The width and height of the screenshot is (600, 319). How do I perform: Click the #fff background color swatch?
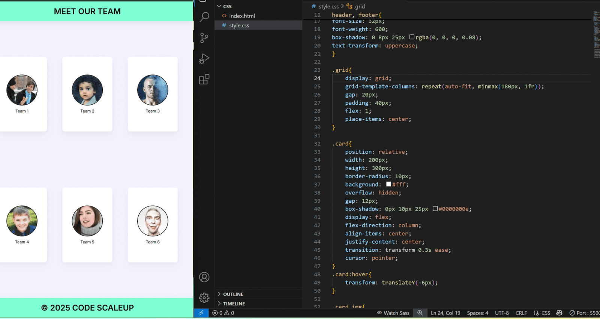pyautogui.click(x=388, y=184)
